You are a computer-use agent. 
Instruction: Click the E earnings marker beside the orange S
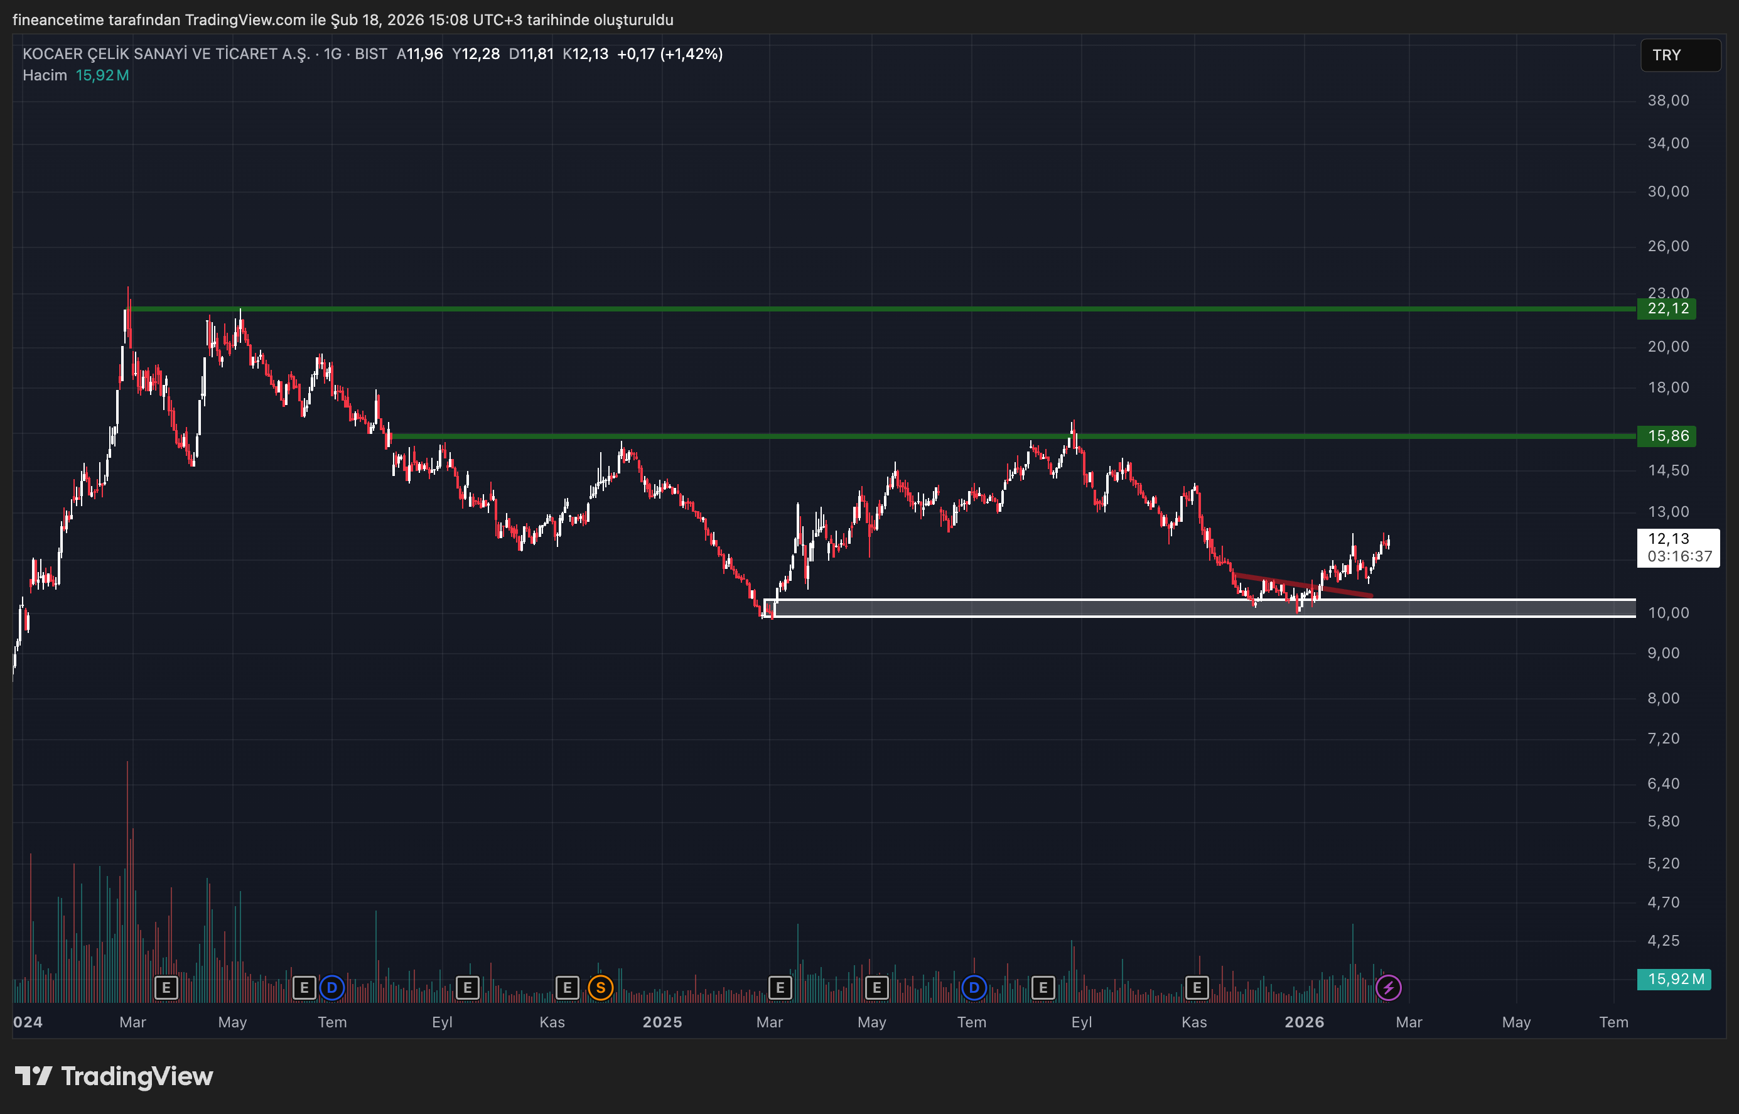coord(567,987)
